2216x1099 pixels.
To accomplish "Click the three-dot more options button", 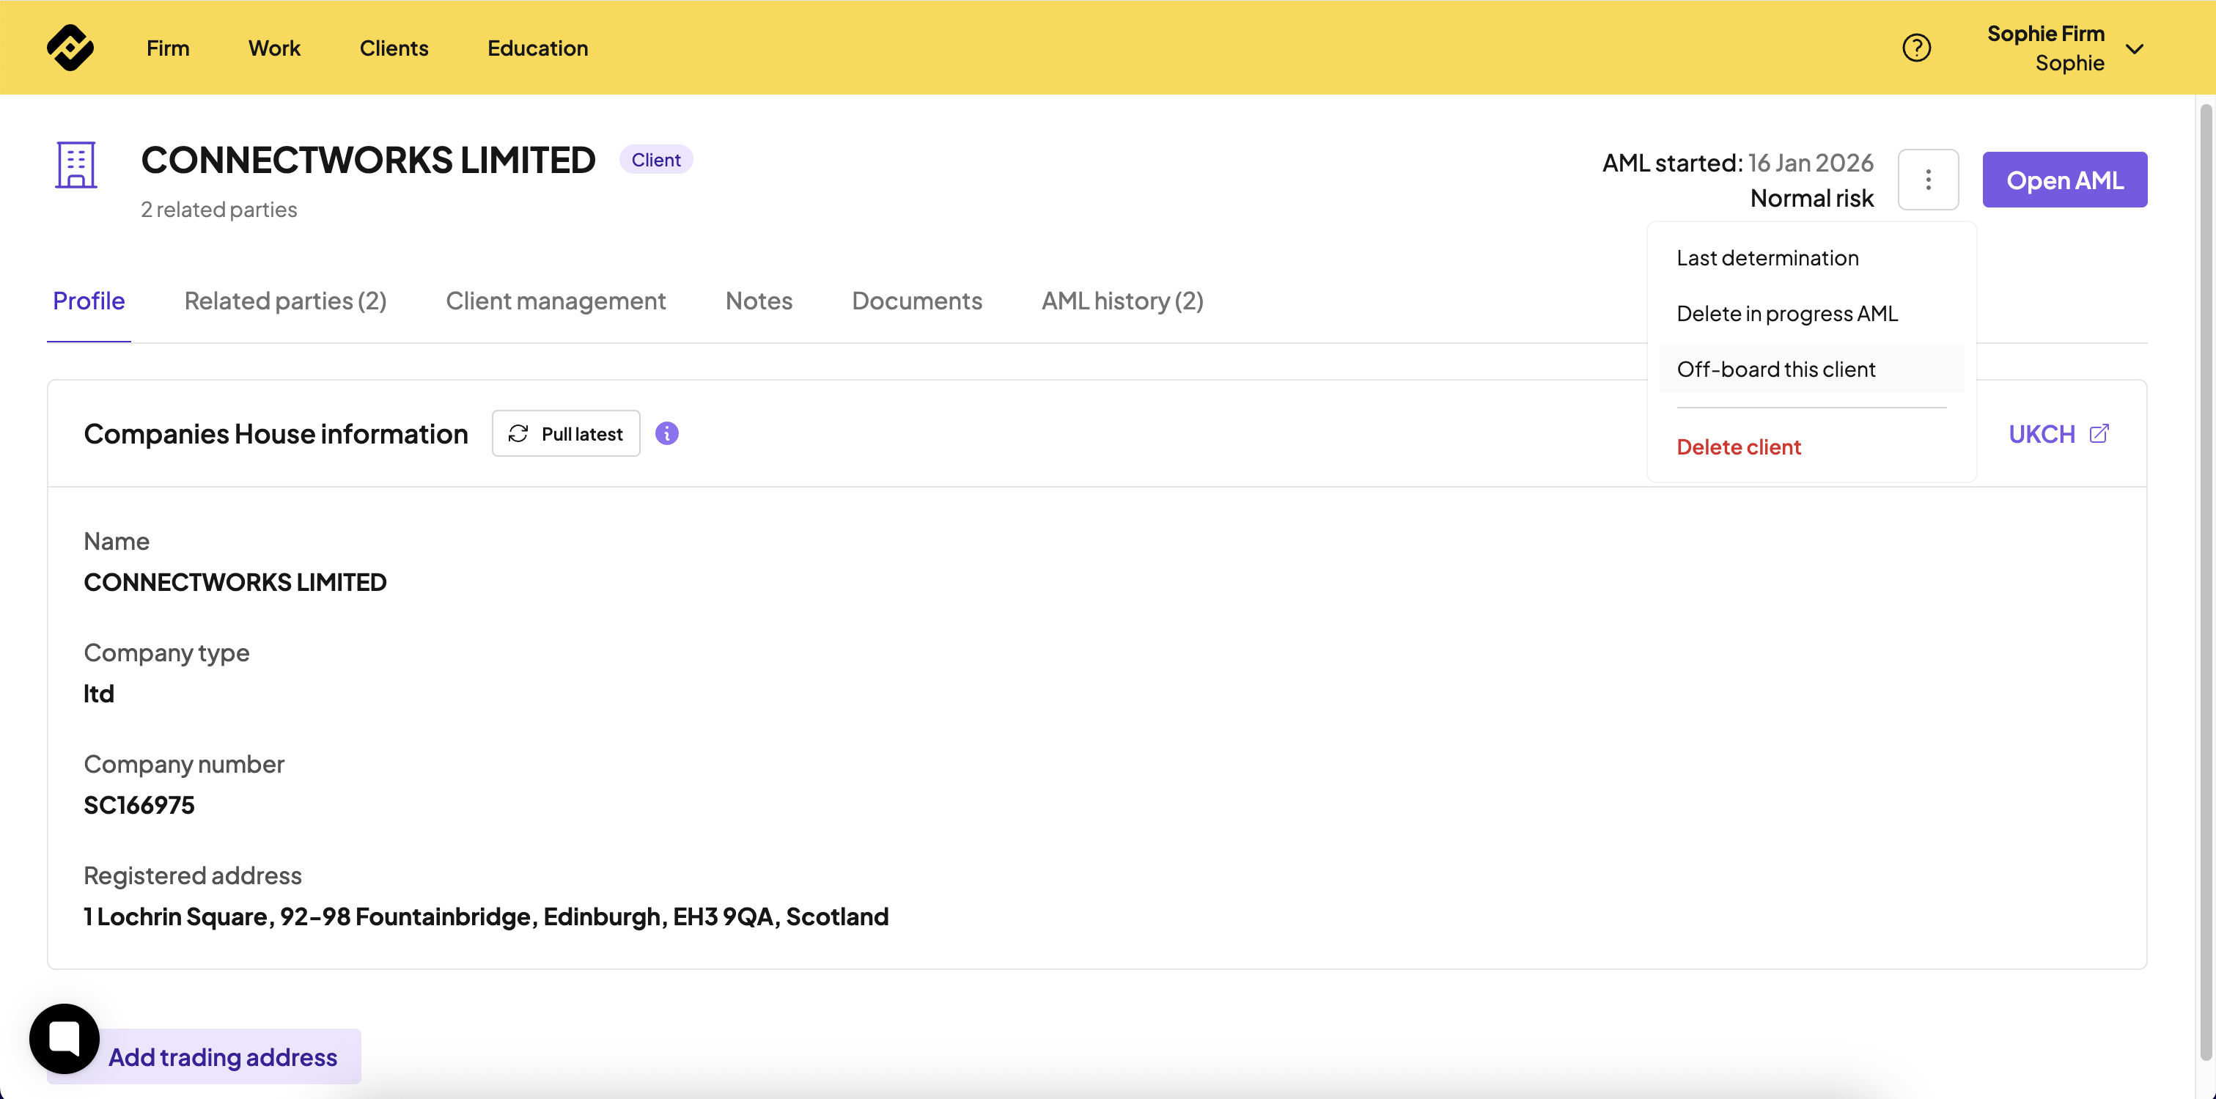I will (x=1928, y=179).
